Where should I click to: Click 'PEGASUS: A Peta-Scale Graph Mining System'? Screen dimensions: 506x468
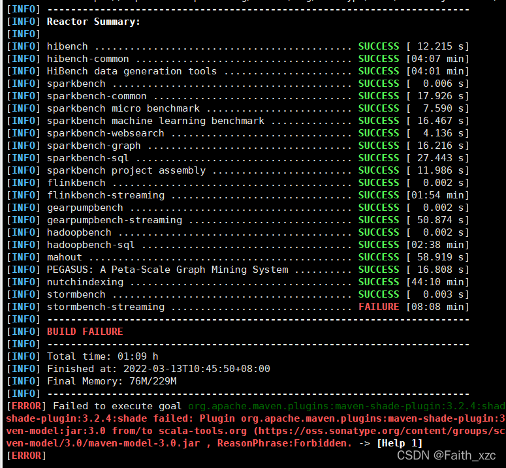pyautogui.click(x=168, y=270)
